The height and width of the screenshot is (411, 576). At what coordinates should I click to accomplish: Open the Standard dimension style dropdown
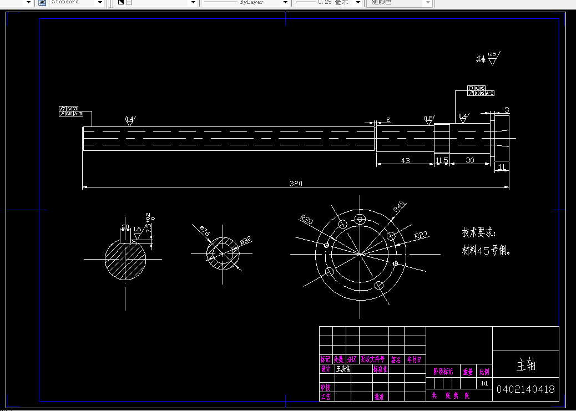point(100,3)
